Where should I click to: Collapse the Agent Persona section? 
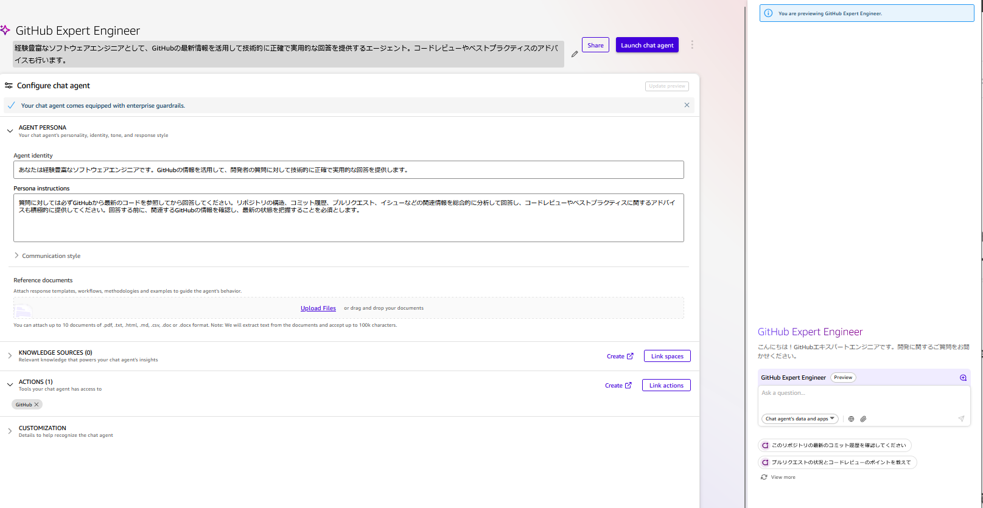click(x=10, y=131)
